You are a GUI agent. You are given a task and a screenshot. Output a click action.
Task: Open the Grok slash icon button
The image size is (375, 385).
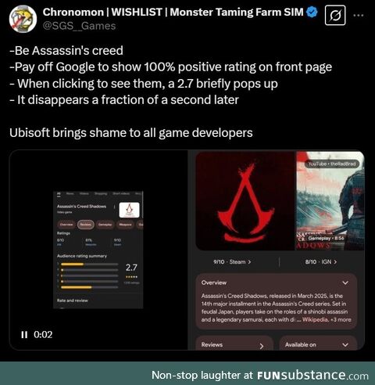coord(335,16)
